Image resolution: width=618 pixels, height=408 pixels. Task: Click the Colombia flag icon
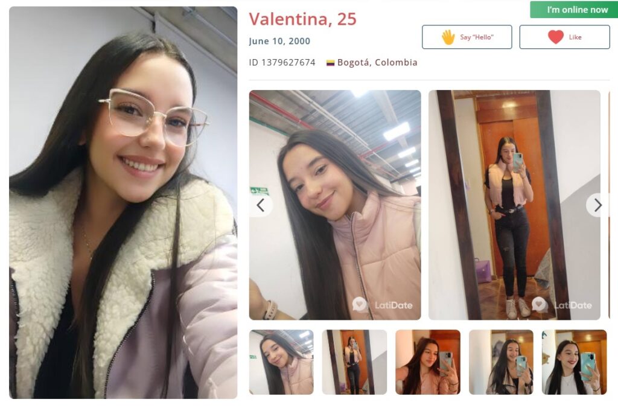(330, 63)
